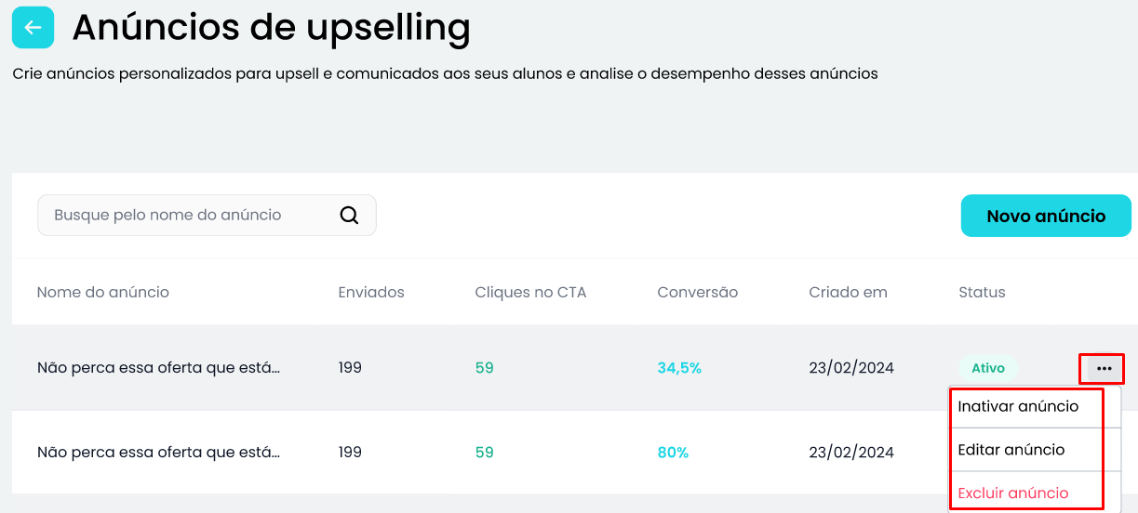Screen dimensions: 1138x513
Task: Create a new ad with Novo anúncio
Action: pos(1046,217)
